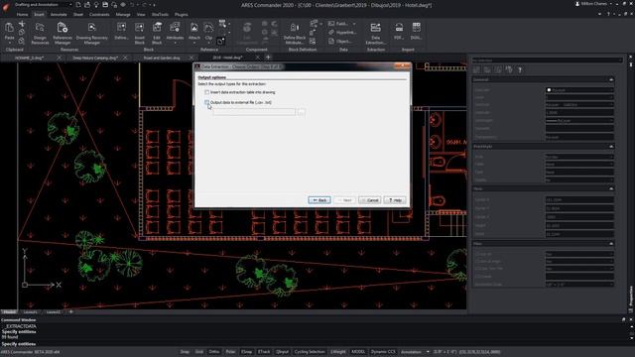
Task: Click the Hyperlink tool in Data group
Action: [x=342, y=33]
